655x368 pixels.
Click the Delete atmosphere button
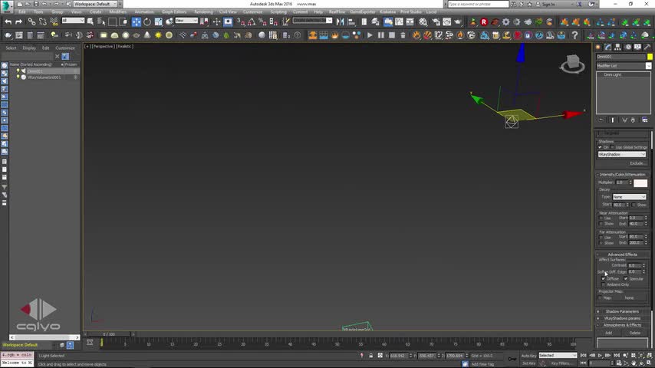coord(634,333)
